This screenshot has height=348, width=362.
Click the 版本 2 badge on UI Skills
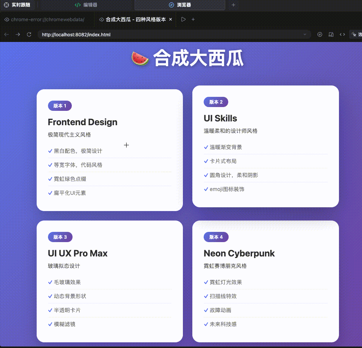tap(216, 102)
